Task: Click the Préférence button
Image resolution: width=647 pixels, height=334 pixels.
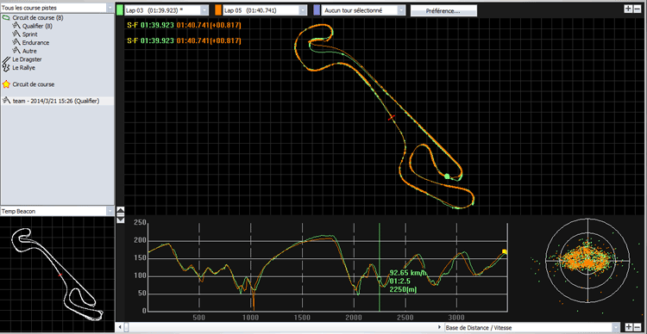Action: (443, 11)
